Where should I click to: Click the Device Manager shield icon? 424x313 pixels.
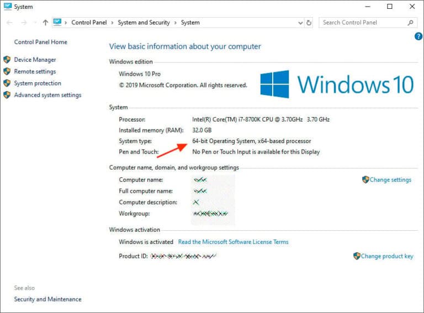[x=7, y=60]
